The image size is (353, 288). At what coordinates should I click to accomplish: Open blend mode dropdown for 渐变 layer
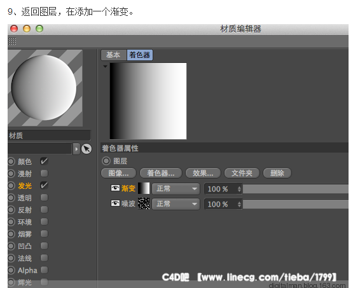coord(176,189)
